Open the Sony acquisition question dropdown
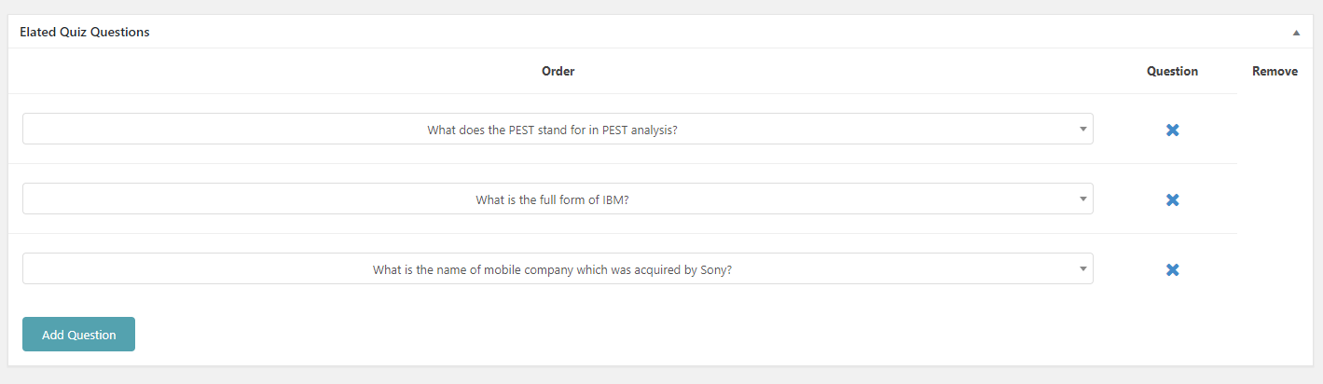Screen dimensions: 1323x384 pos(558,269)
